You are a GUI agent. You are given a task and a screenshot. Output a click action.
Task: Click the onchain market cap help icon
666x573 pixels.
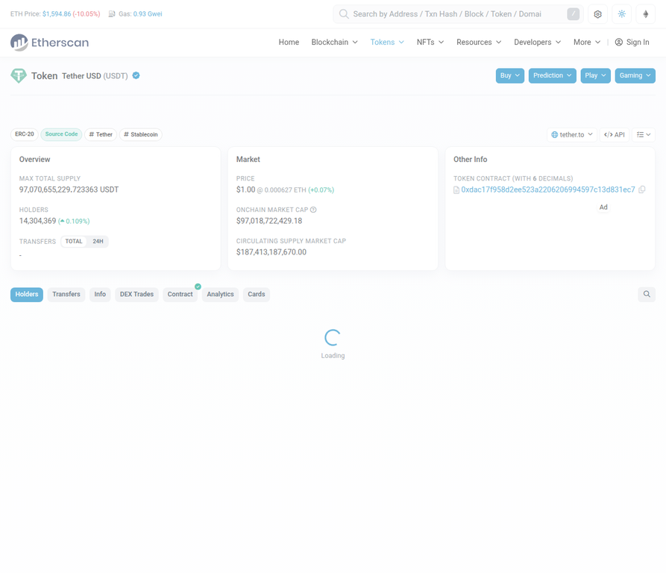[x=313, y=210]
